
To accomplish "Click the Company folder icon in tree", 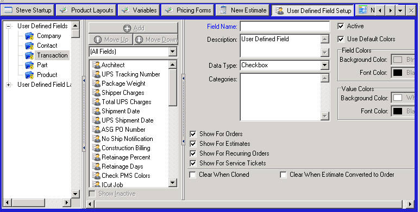I will (29, 36).
